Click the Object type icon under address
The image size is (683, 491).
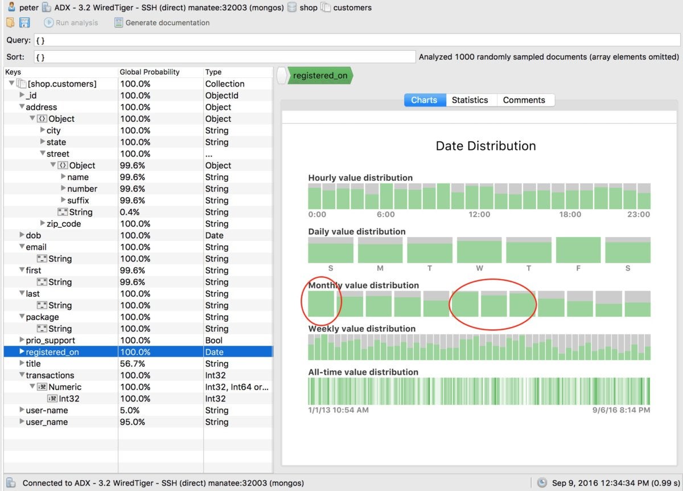(42, 119)
